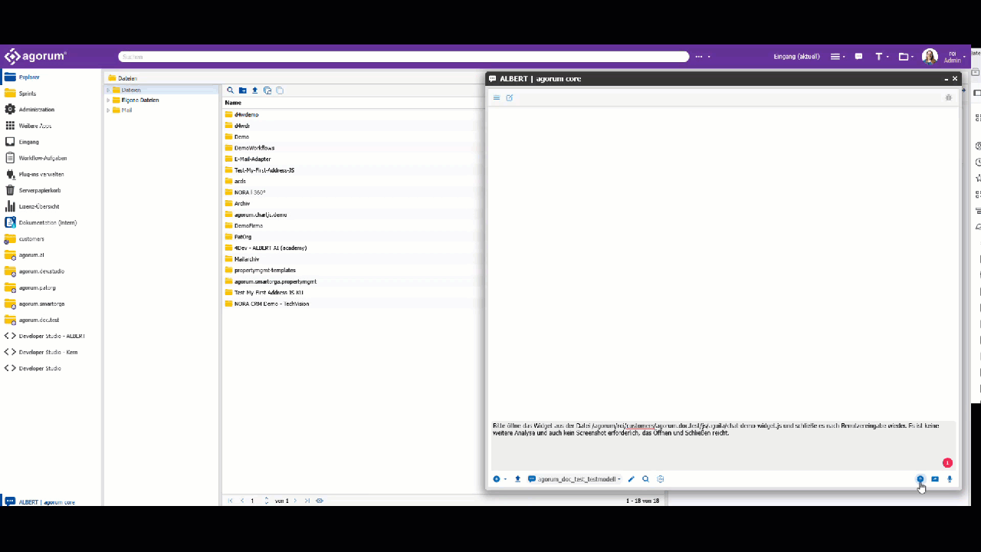The height and width of the screenshot is (552, 981).
Task: Expand the Eigene Dateien tree node
Action: tap(108, 100)
